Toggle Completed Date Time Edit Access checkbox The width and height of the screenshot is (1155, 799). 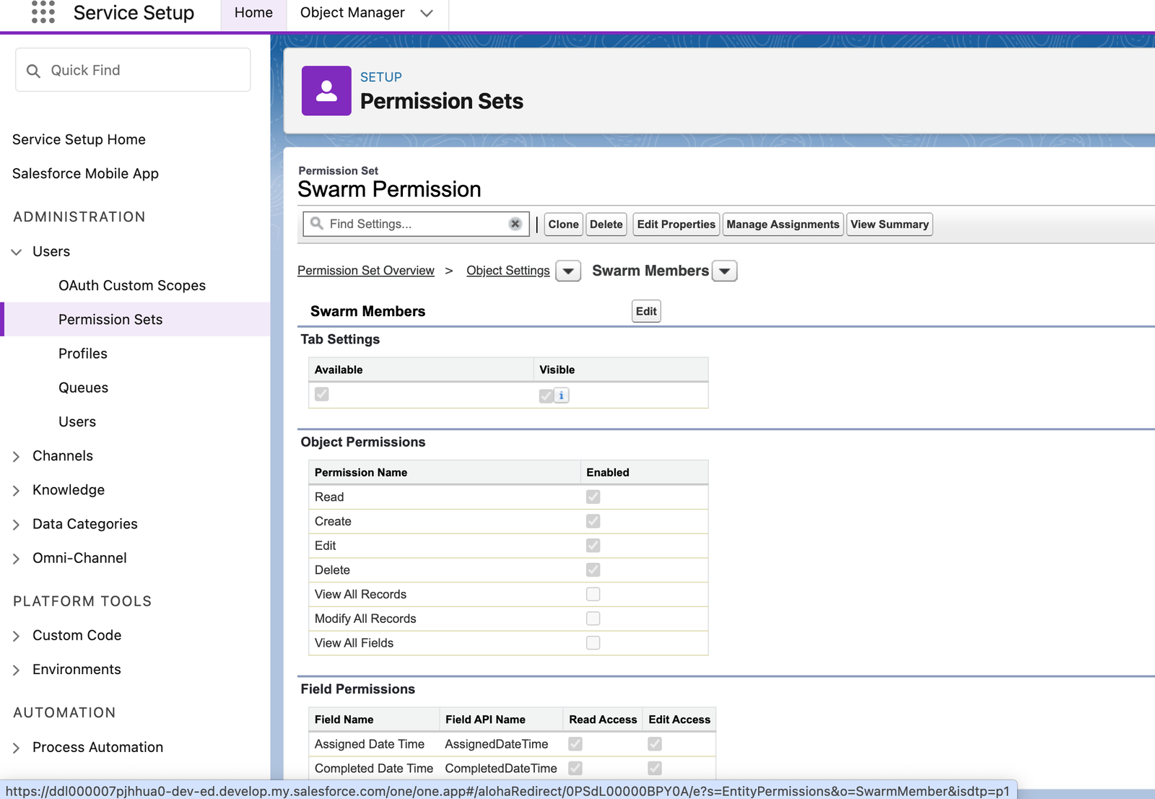[x=655, y=768]
